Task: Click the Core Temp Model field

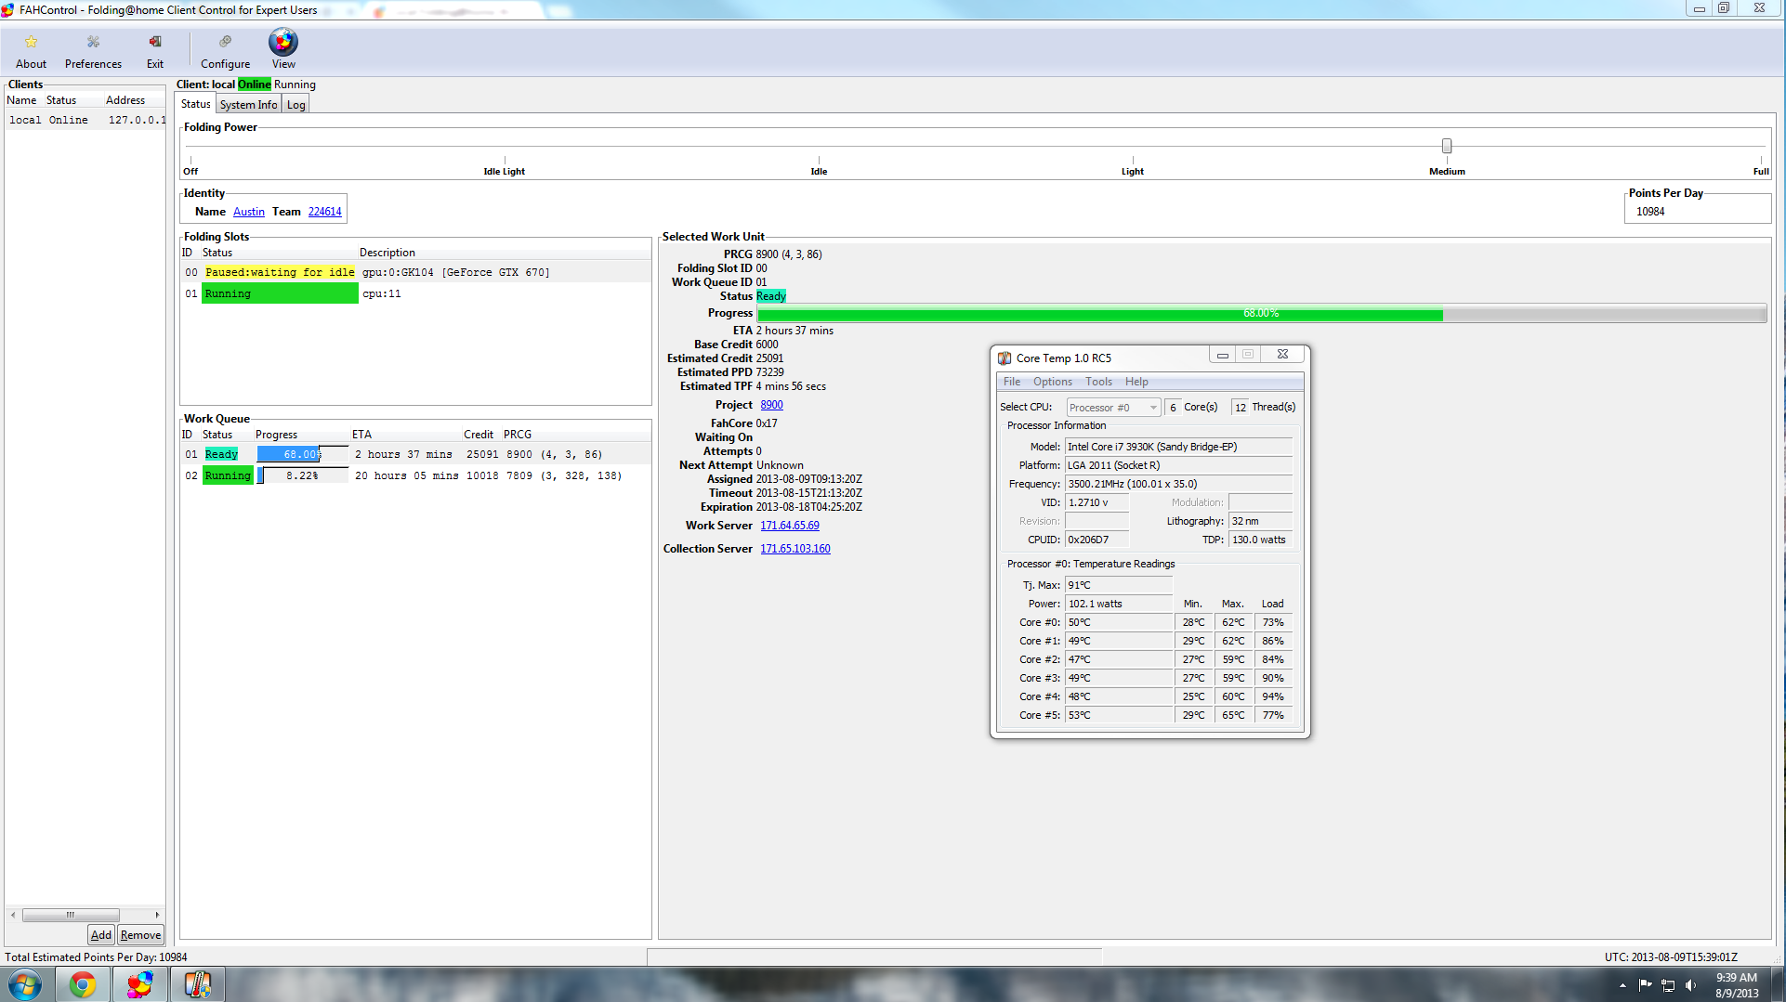Action: (x=1178, y=447)
